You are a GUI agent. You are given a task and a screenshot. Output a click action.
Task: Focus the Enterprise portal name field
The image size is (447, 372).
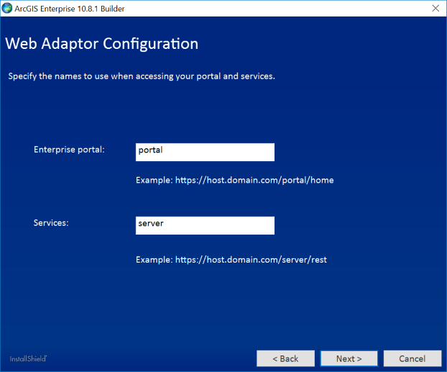205,152
